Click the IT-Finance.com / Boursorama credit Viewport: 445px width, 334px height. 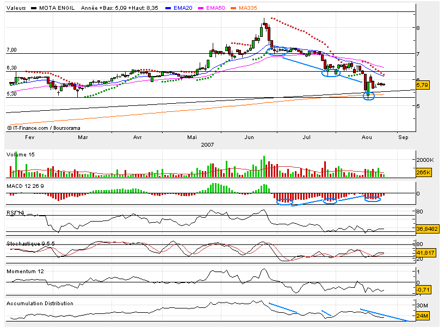[44, 128]
